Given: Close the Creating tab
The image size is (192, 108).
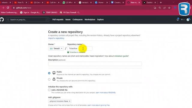Looking at the screenshot, I should [x=123, y=2].
